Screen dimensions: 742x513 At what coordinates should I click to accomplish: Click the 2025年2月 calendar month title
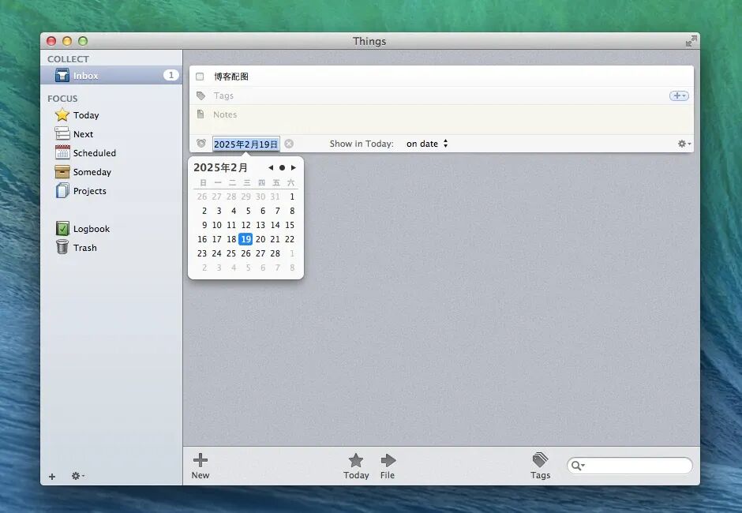coord(220,167)
